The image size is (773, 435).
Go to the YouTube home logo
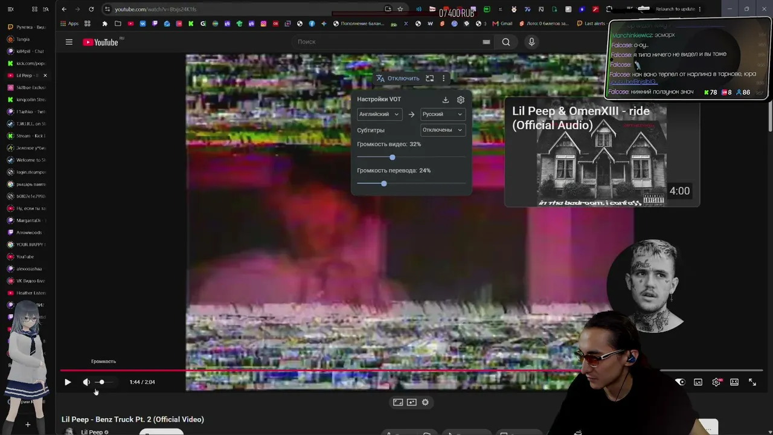tap(100, 42)
